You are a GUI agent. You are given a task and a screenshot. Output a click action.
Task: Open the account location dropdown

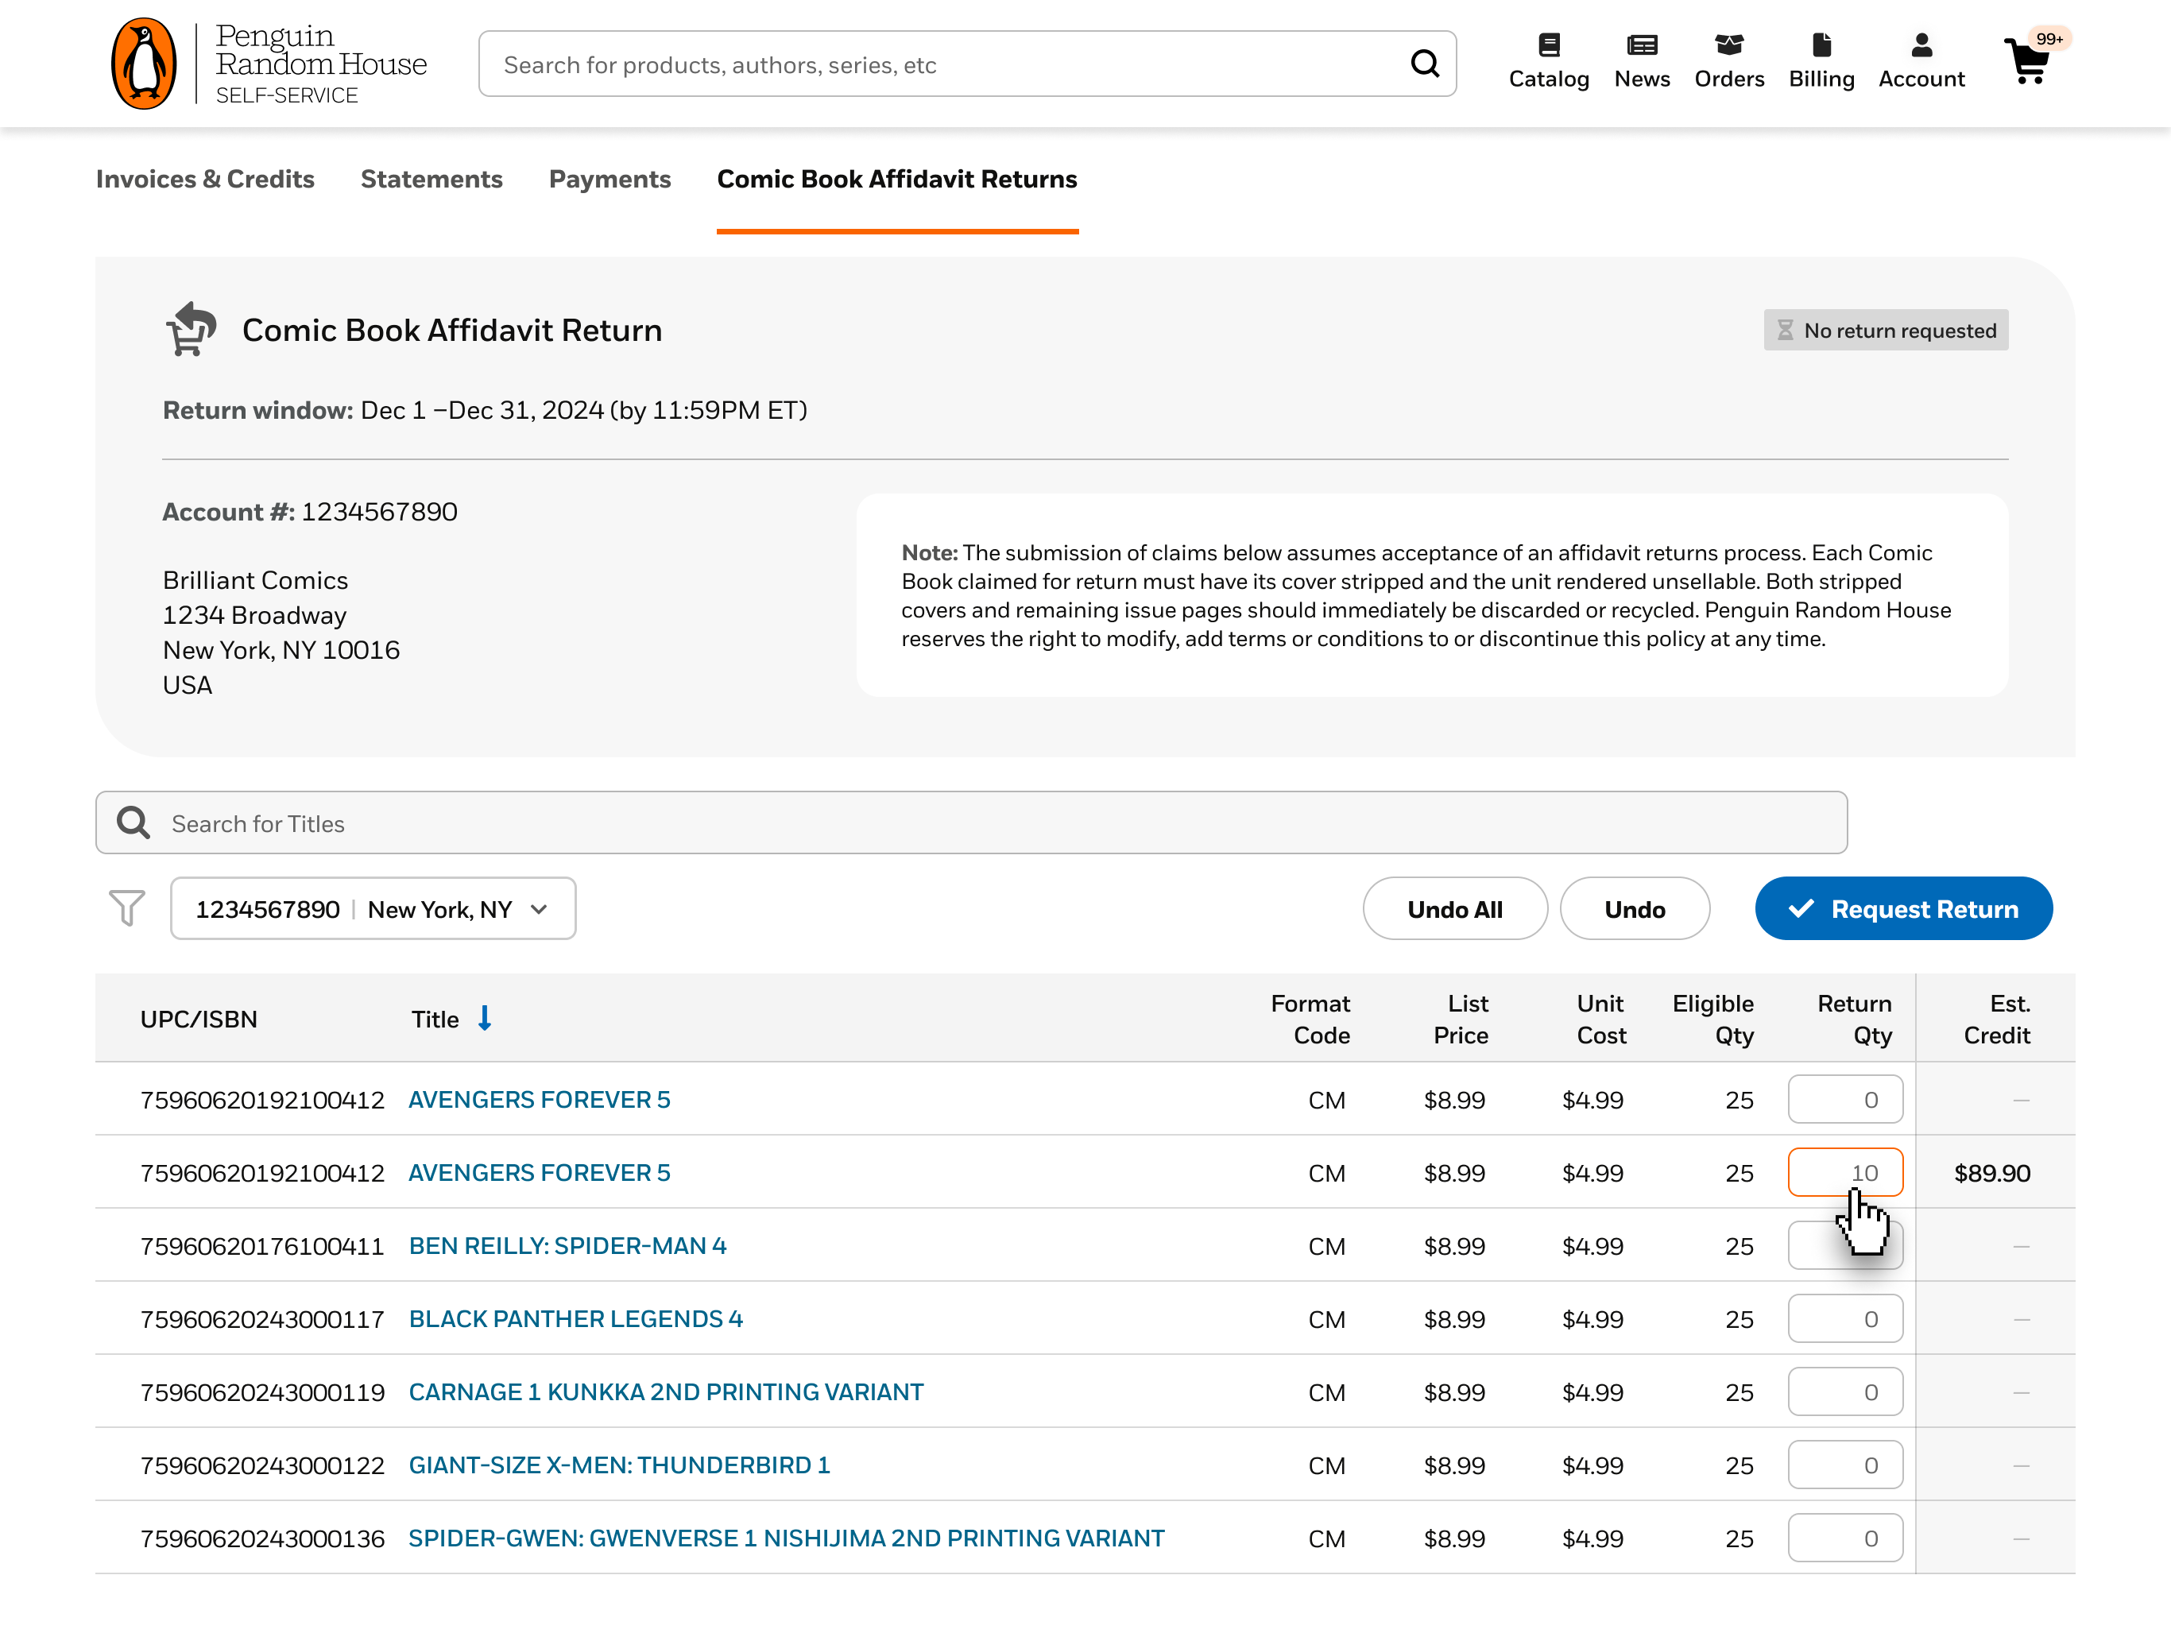click(373, 909)
